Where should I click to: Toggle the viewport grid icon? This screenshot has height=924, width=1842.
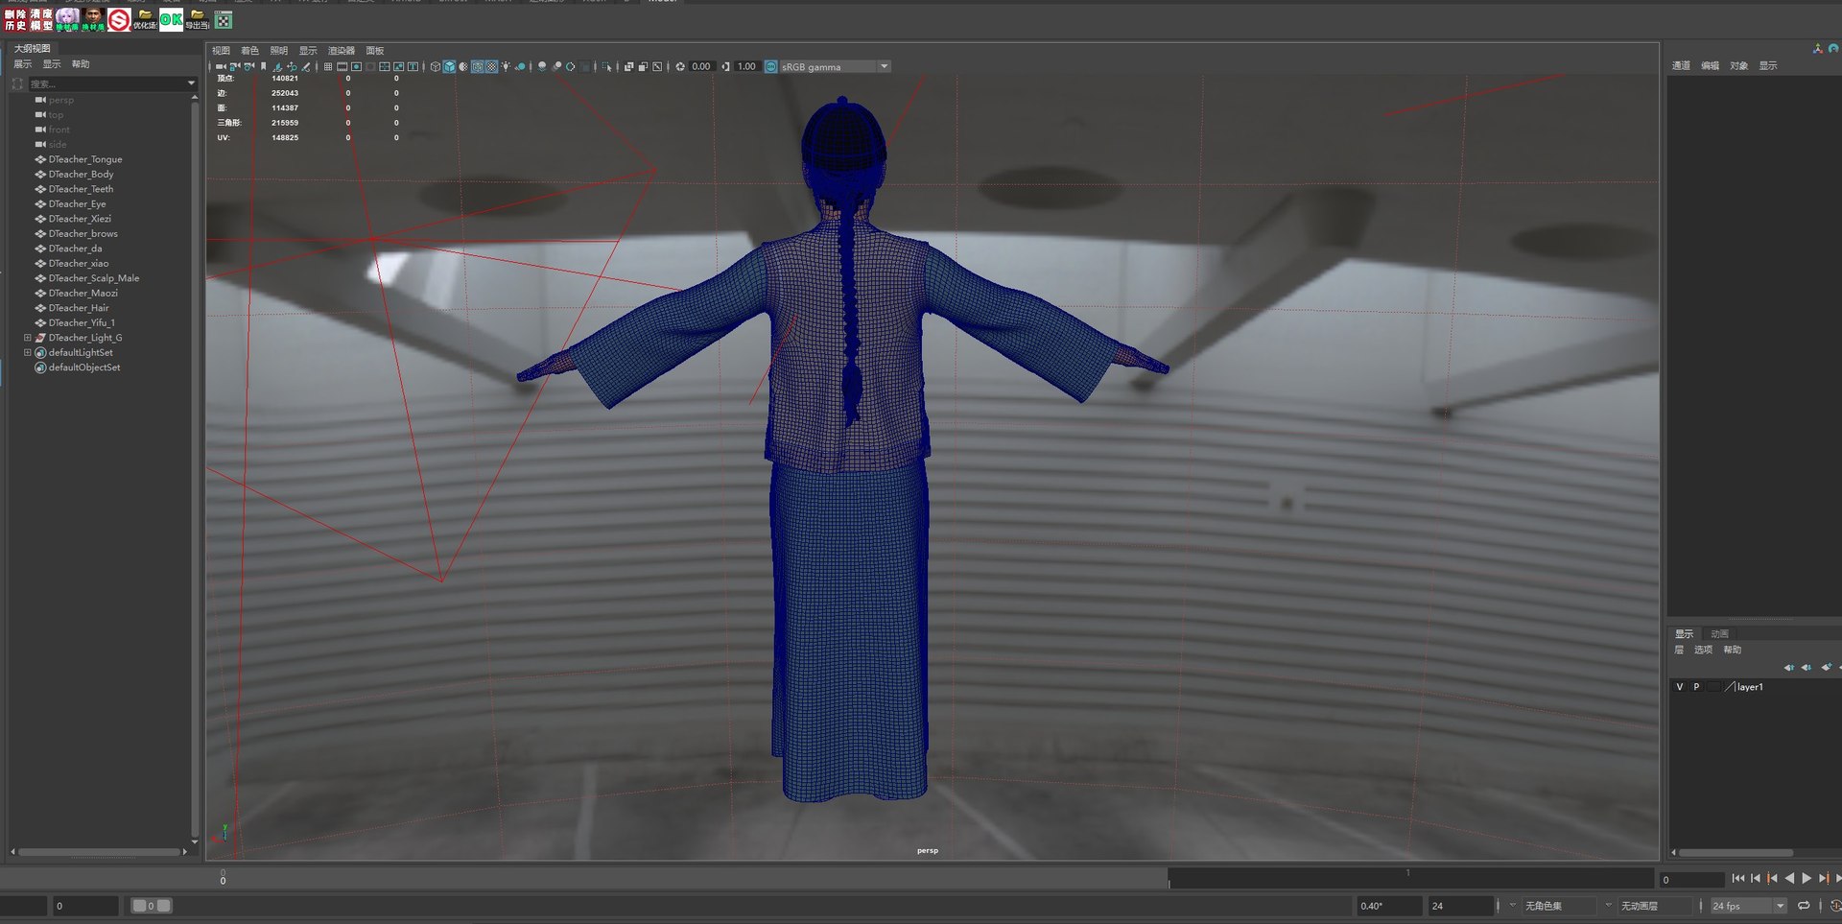[328, 67]
